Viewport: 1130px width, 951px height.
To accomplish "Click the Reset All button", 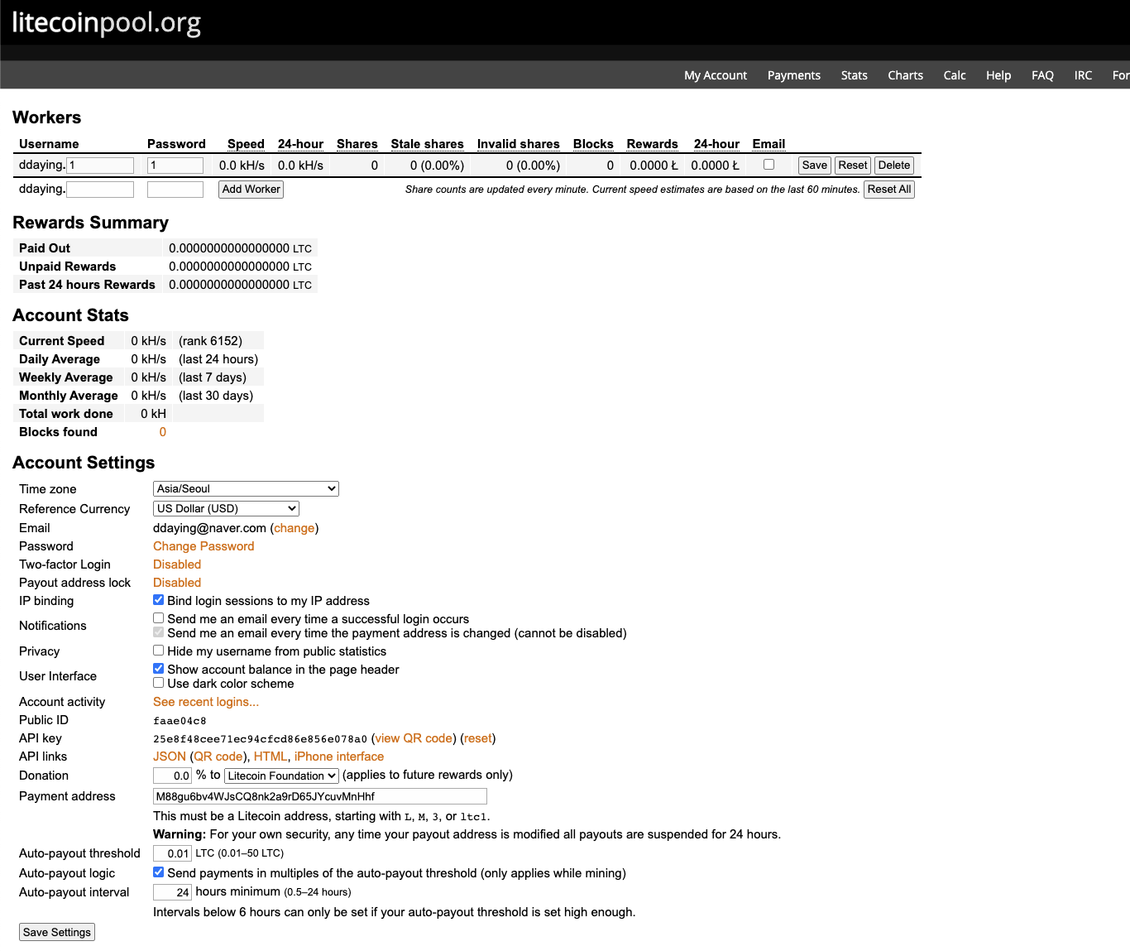I will click(x=889, y=190).
